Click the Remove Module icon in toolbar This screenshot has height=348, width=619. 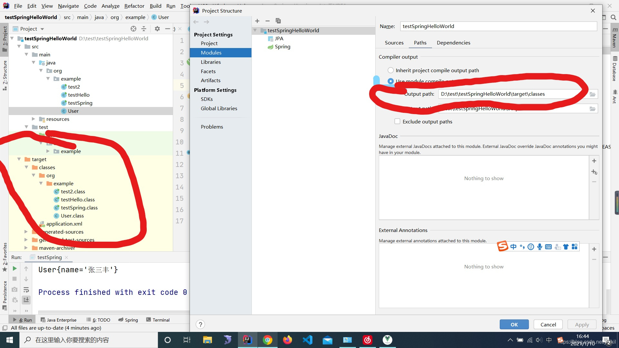267,20
